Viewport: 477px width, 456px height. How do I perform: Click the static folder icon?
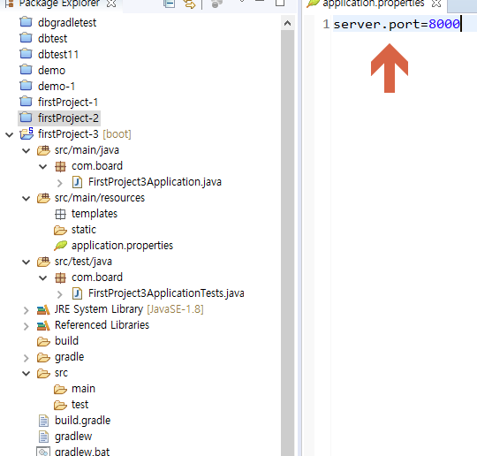pos(60,230)
